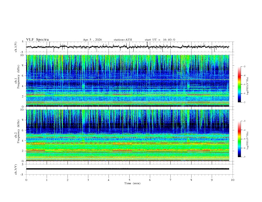The image size is (262, 202).
Task: Click the 'Time (min)' axis label
Action: click(132, 183)
